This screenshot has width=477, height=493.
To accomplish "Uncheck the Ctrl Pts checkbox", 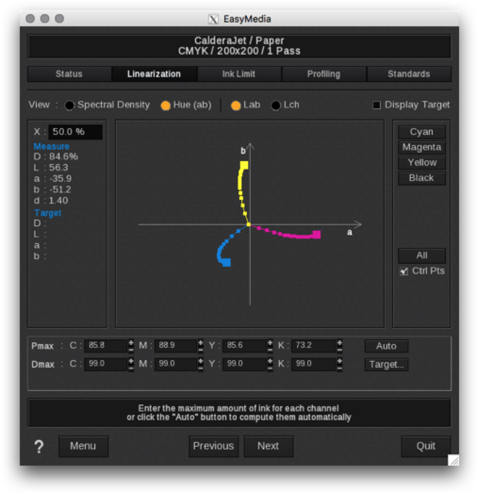I will (x=405, y=271).
